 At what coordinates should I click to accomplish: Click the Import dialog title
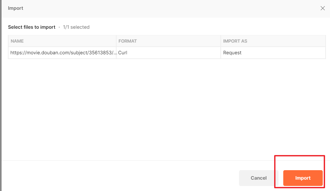click(x=15, y=8)
